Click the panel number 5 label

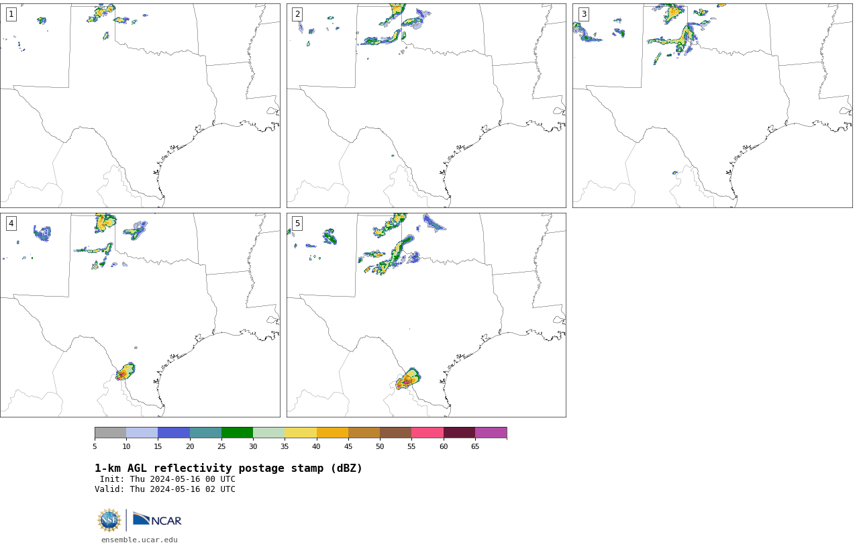pyautogui.click(x=297, y=223)
